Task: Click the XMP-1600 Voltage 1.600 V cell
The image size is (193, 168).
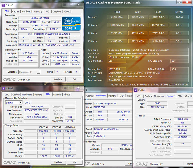Action: pyautogui.click(x=70, y=156)
